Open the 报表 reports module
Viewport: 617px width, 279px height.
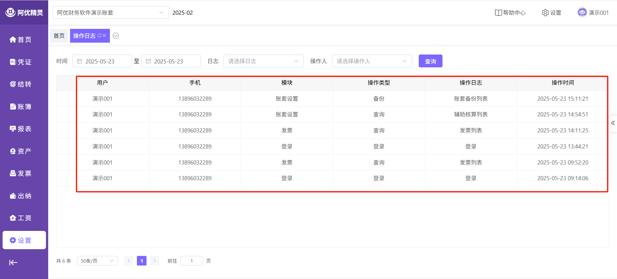(21, 129)
